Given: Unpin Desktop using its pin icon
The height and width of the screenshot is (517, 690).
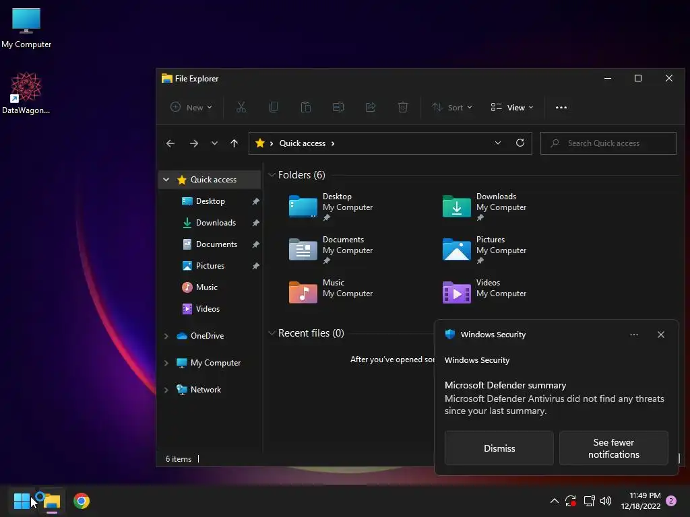Looking at the screenshot, I should [x=255, y=201].
